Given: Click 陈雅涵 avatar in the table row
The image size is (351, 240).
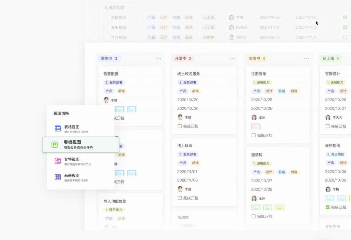Looking at the screenshot, I should point(231,27).
